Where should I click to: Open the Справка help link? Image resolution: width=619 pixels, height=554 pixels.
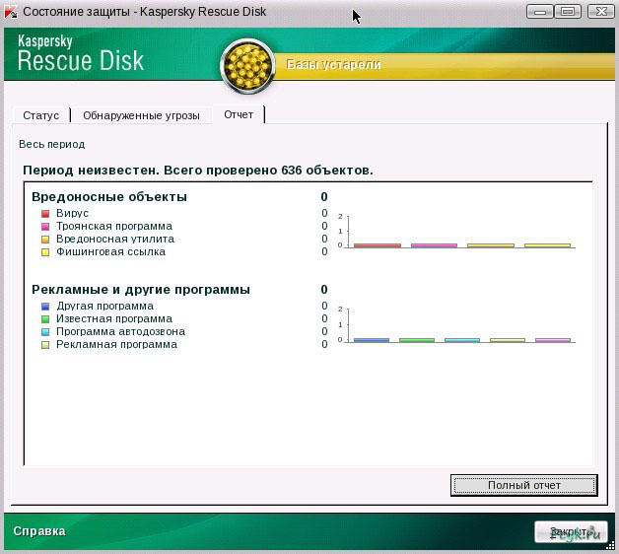click(39, 531)
